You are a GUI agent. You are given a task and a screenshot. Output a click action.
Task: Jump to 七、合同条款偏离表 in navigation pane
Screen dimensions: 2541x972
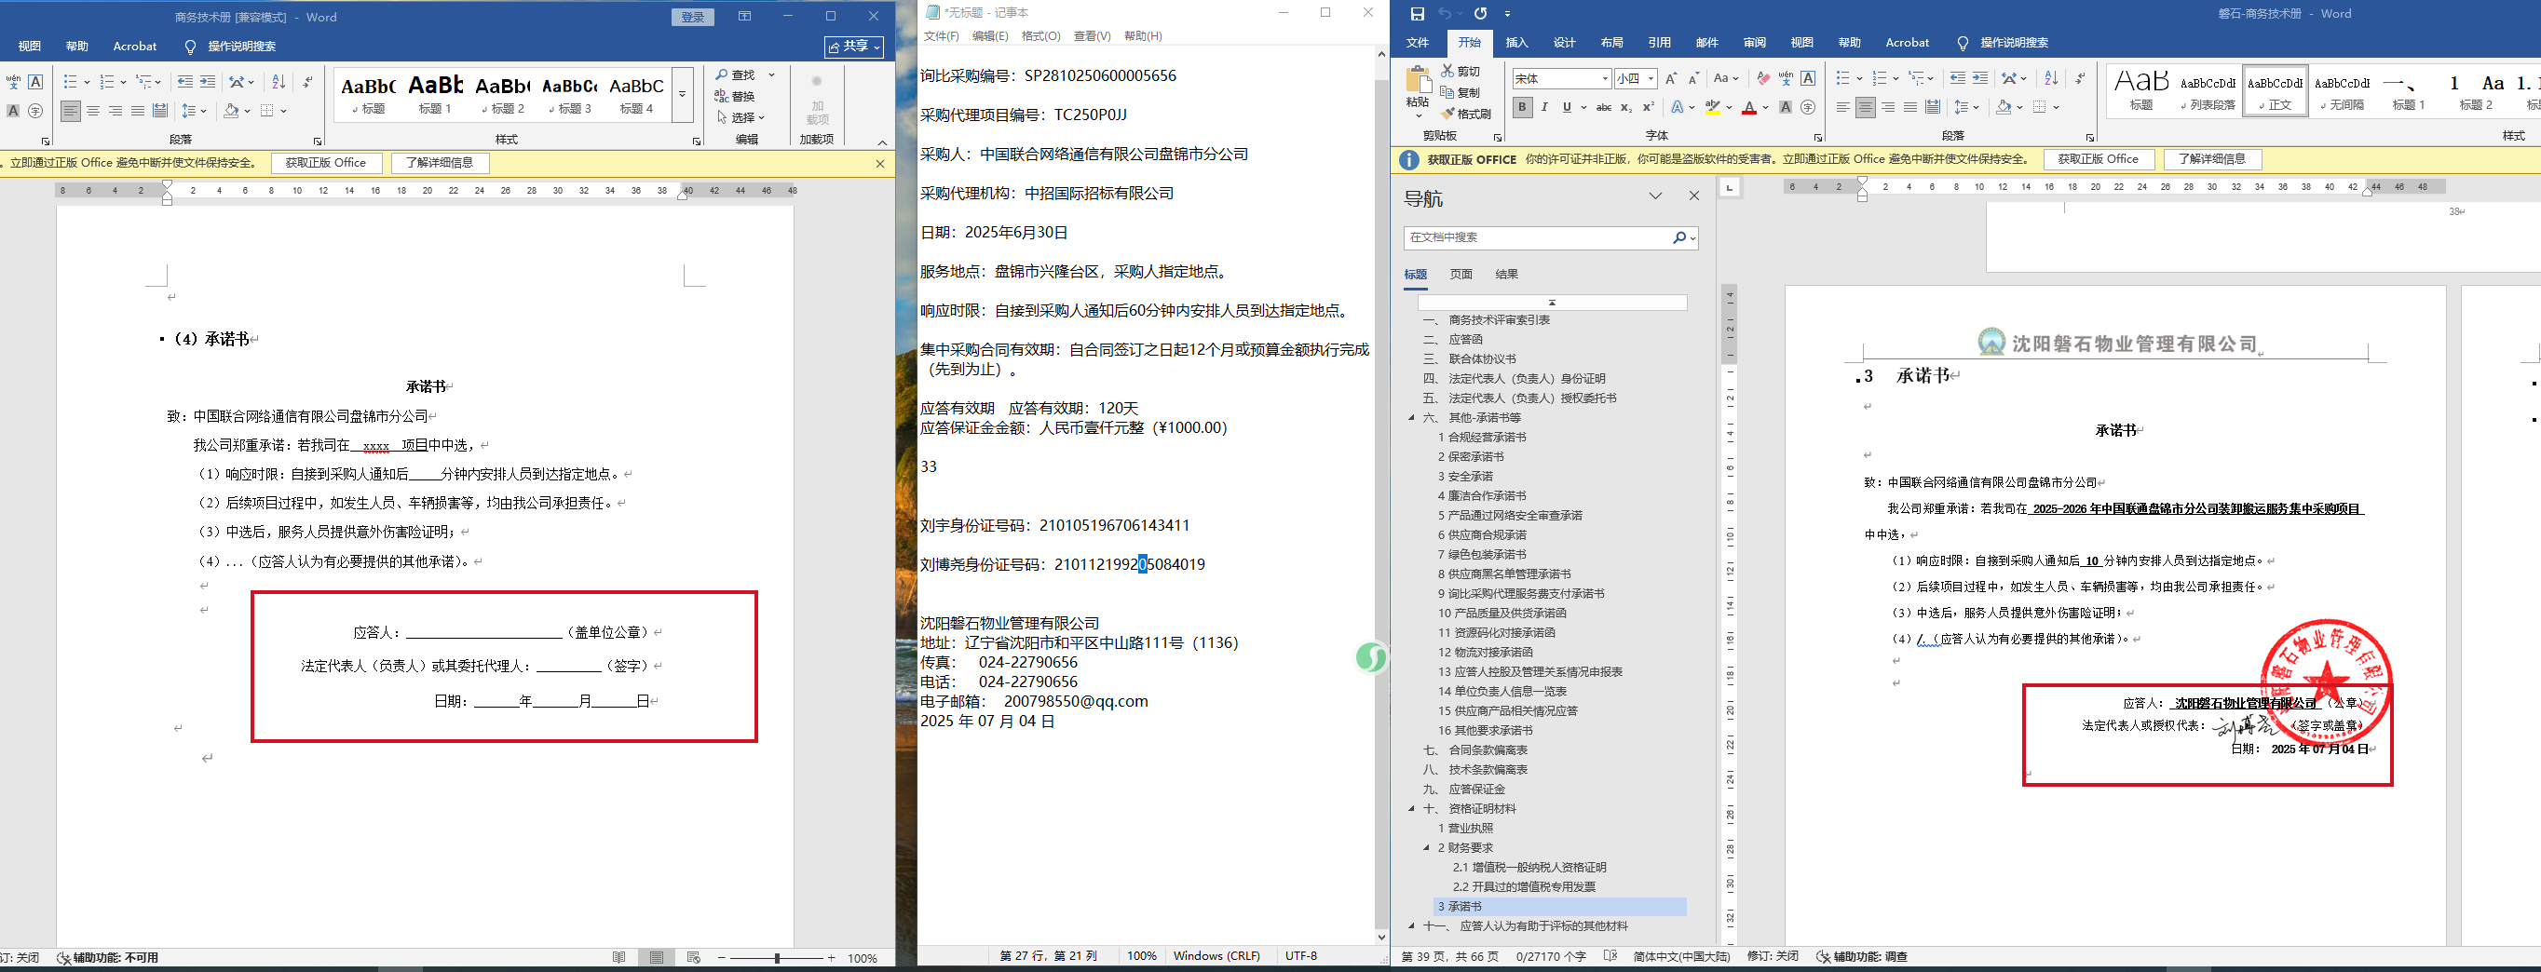point(1474,750)
